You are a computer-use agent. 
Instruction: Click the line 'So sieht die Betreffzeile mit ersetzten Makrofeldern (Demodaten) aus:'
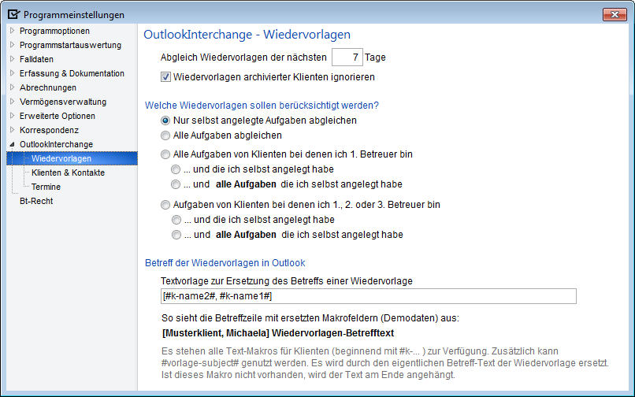310,318
